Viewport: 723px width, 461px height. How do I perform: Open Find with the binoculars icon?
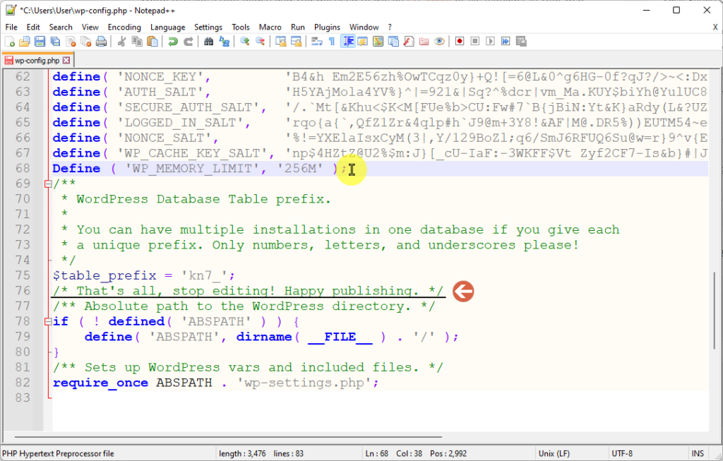209,42
